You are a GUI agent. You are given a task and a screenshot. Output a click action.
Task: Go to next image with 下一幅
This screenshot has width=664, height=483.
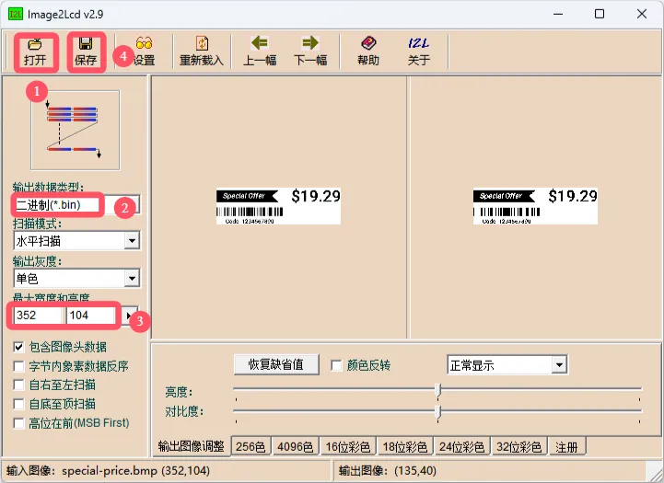click(310, 52)
